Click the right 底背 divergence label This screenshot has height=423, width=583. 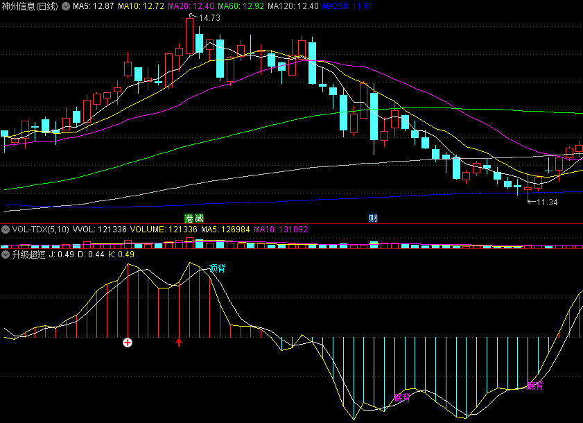click(x=535, y=386)
